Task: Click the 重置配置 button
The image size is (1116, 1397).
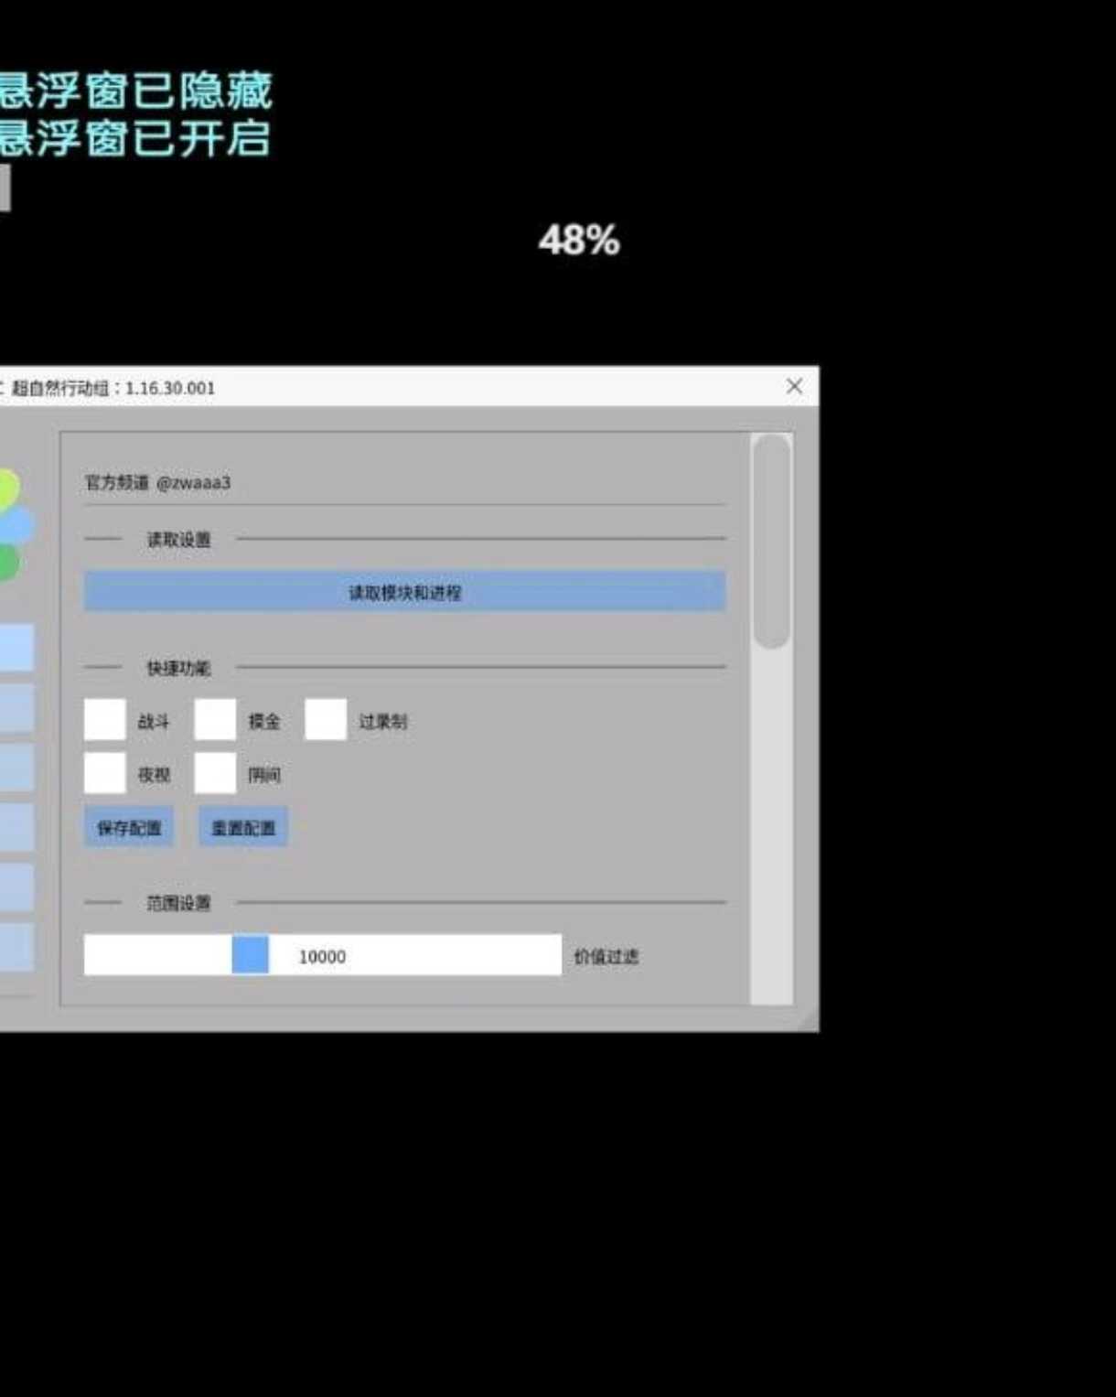Action: (x=243, y=828)
